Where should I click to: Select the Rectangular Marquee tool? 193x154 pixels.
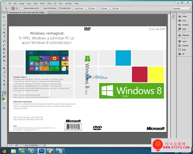(x=4, y=21)
